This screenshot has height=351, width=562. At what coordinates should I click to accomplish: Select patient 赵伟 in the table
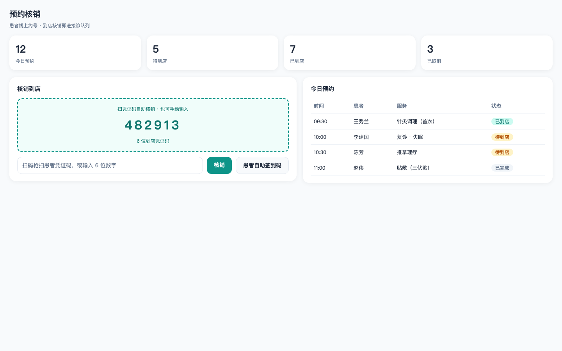[x=359, y=168]
